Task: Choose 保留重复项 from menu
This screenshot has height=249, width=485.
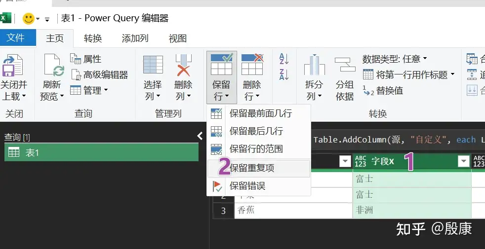Action: pyautogui.click(x=259, y=168)
